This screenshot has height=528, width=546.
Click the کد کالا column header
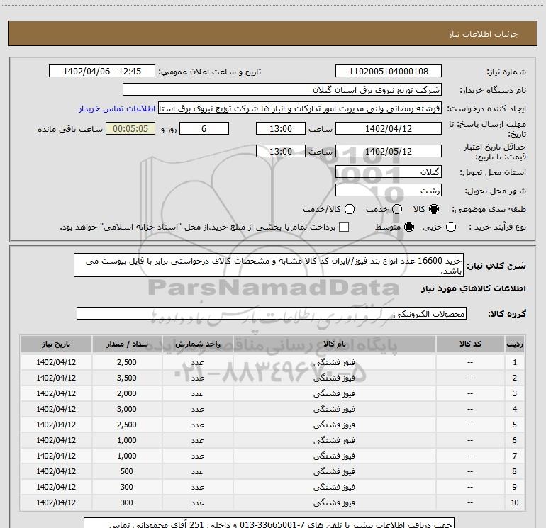(470, 344)
